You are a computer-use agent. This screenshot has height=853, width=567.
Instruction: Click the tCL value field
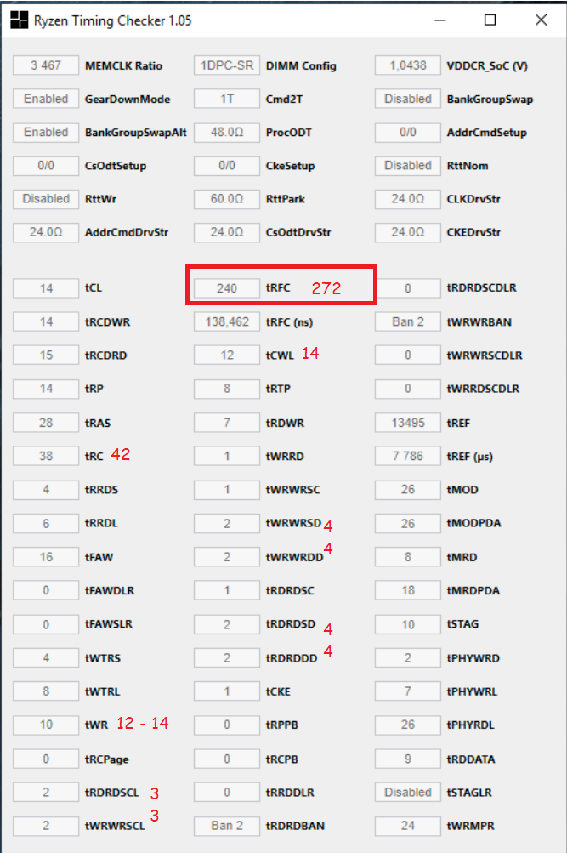click(46, 288)
